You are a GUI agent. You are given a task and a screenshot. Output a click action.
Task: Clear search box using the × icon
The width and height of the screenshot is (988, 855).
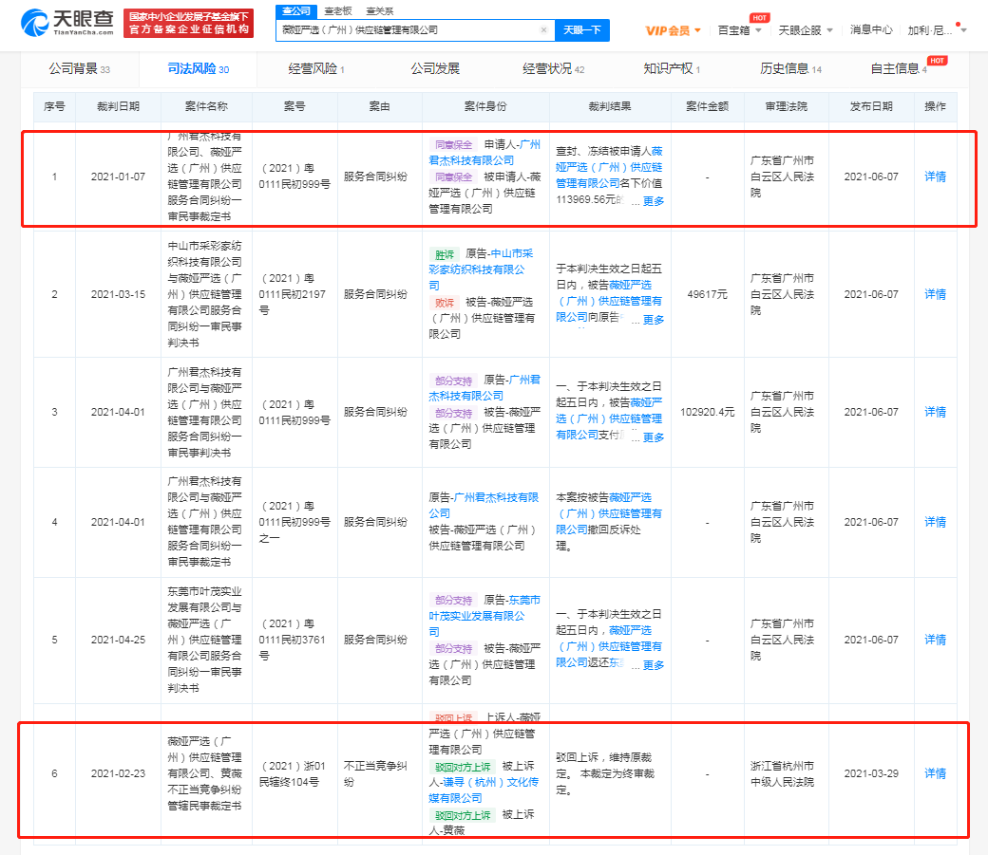[544, 29]
